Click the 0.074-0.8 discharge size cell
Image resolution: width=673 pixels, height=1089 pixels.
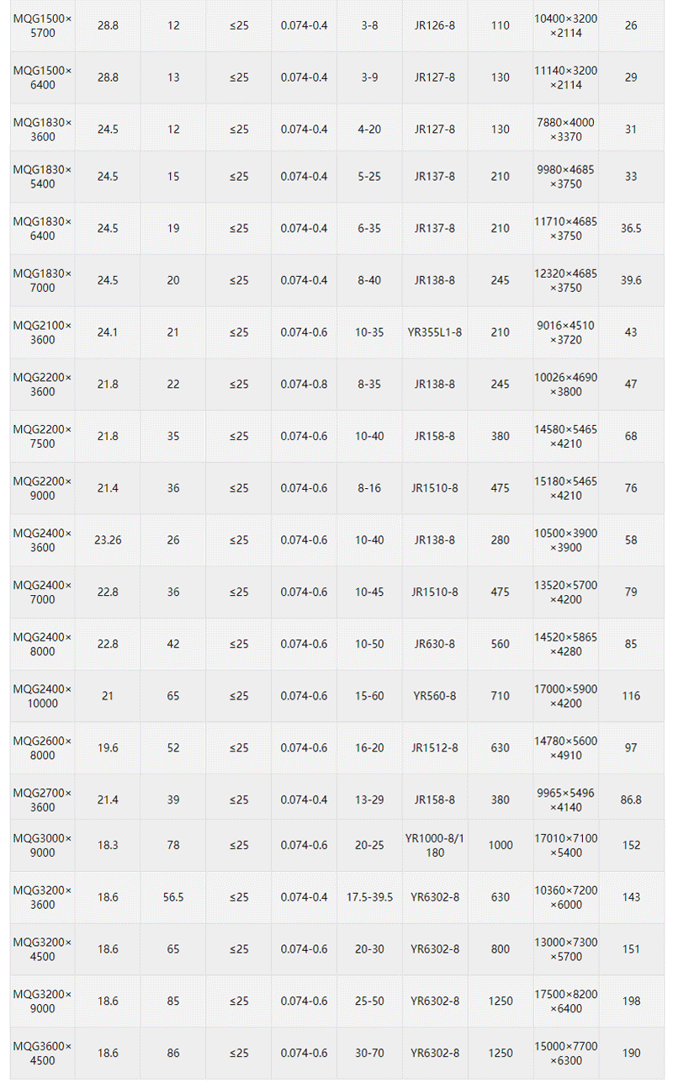(x=304, y=384)
